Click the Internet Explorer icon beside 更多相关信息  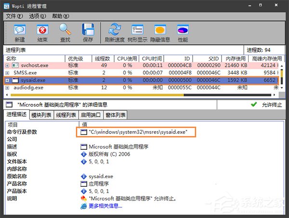coord(84,206)
